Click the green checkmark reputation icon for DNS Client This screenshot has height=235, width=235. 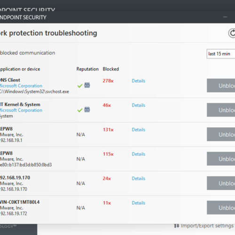click(80, 86)
